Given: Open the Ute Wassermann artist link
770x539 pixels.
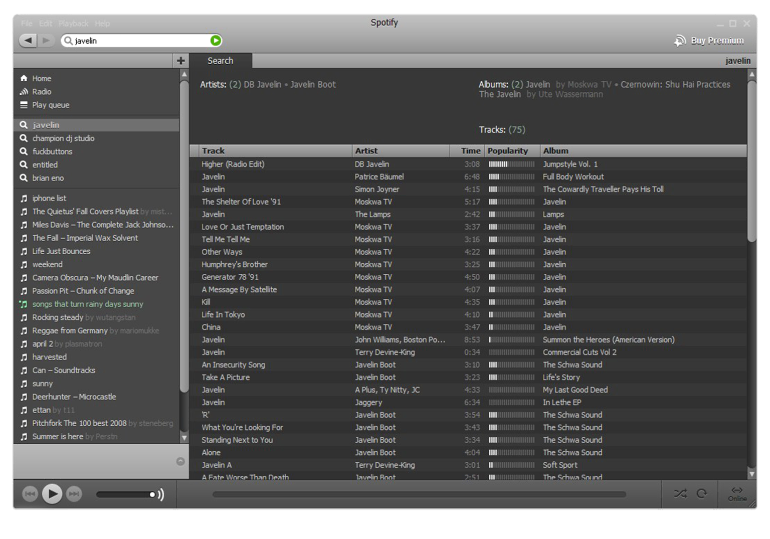Looking at the screenshot, I should click(570, 94).
